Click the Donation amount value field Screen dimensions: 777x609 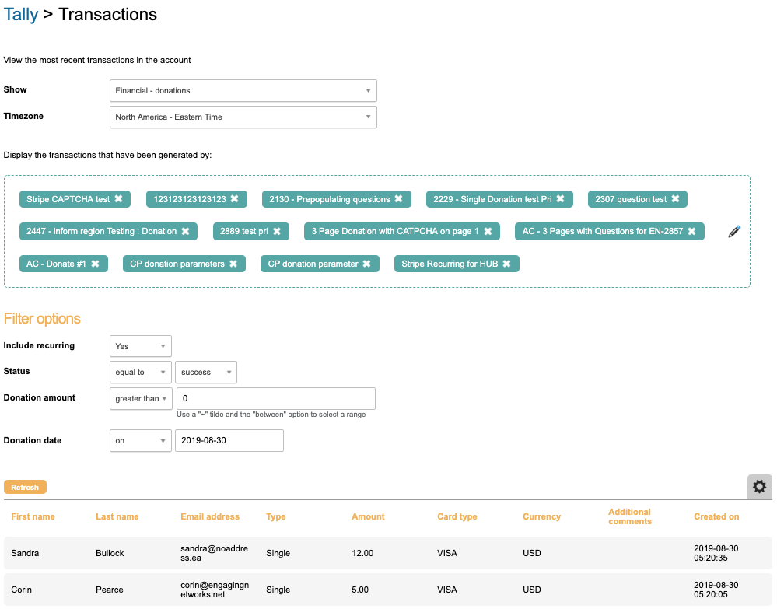coord(275,398)
